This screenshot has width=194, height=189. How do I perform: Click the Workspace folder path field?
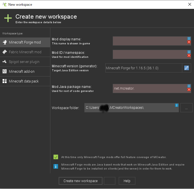132,108
